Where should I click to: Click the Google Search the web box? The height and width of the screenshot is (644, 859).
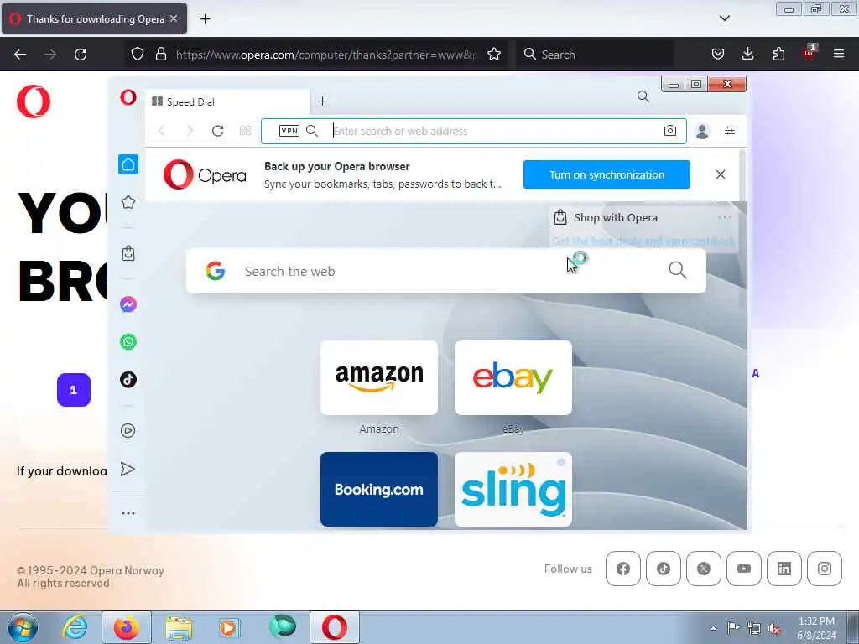coord(446,271)
